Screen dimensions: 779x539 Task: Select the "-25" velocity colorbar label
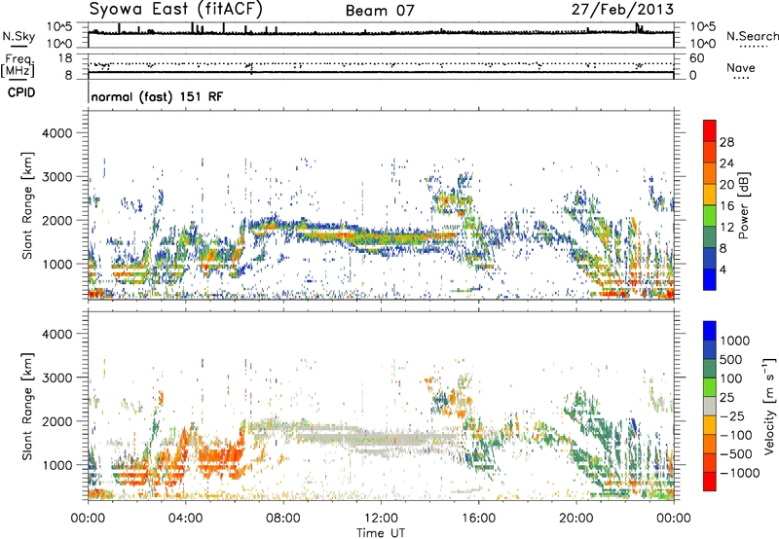(x=731, y=416)
